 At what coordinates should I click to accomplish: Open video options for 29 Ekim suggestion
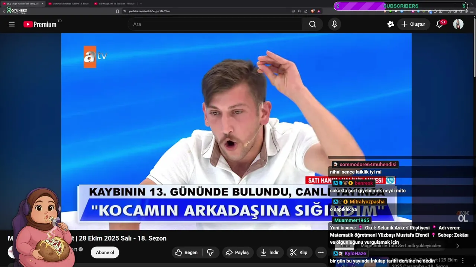(x=463, y=261)
